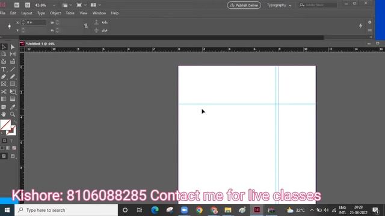Screen dimensions: 385x216
Task: Click the Windows Start button
Action: (7, 210)
